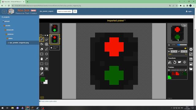This screenshot has width=196, height=110.
Task: Open the Save floppy disk panel
Action: tap(191, 59)
